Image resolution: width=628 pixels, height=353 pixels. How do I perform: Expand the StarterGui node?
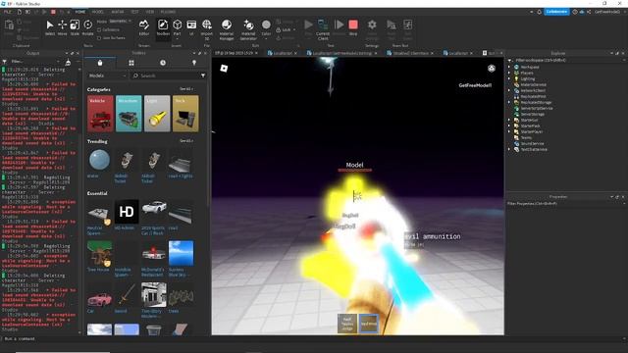[510, 120]
